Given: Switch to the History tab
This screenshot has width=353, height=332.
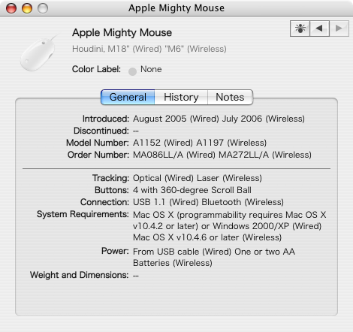Looking at the screenshot, I should [x=181, y=97].
